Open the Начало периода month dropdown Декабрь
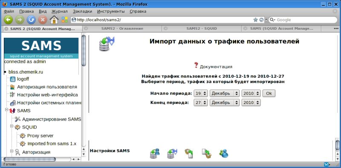341x168 pixels. click(x=225, y=93)
